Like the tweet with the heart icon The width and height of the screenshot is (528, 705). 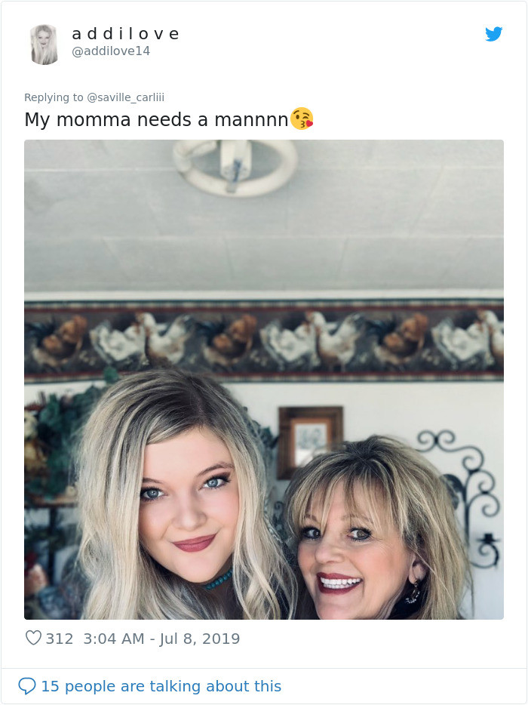(x=33, y=639)
